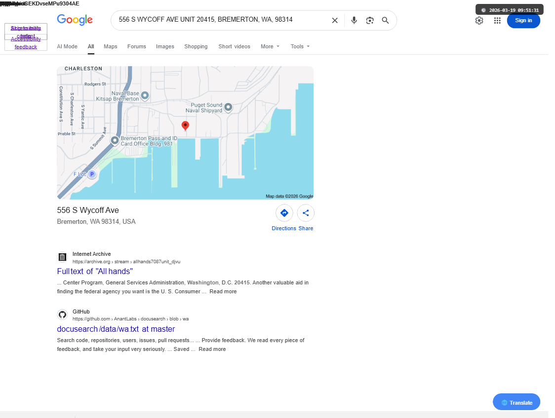The image size is (555, 418).
Task: Click the CHARLESTON map label
Action: point(83,69)
